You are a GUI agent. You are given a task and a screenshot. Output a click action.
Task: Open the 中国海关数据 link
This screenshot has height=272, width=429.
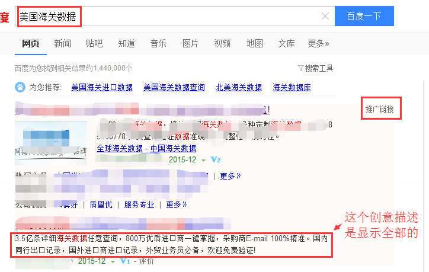coord(173,148)
